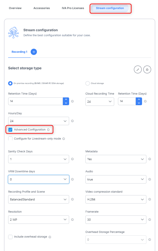The image size is (158, 251).
Task: Enable Configure for Livestream-only mode checkbox
Action: click(10, 139)
